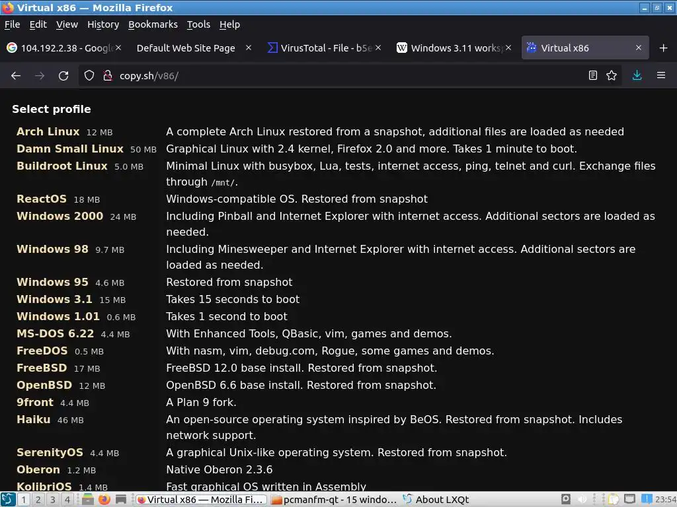Close the Virtual x86 tab
The width and height of the screenshot is (677, 507).
coord(639,48)
